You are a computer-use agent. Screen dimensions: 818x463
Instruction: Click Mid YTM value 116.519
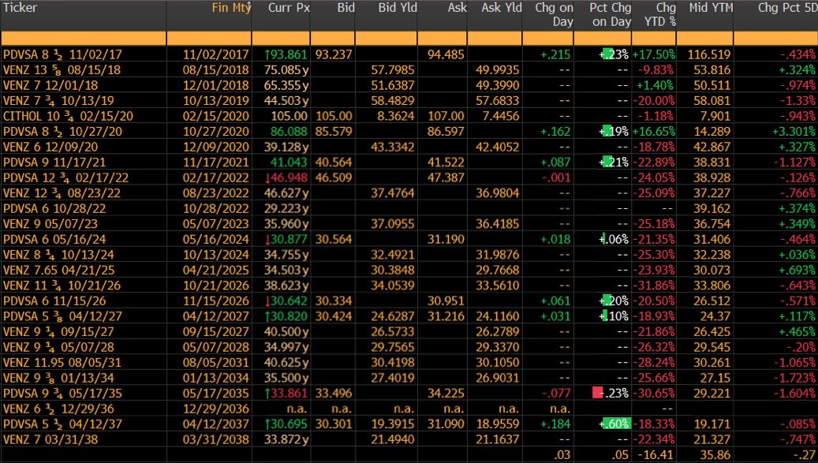(709, 54)
